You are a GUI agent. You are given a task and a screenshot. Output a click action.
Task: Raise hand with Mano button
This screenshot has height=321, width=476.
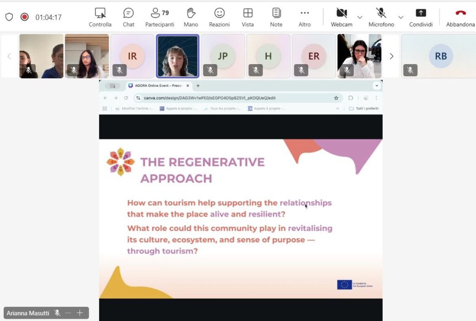coord(191,17)
